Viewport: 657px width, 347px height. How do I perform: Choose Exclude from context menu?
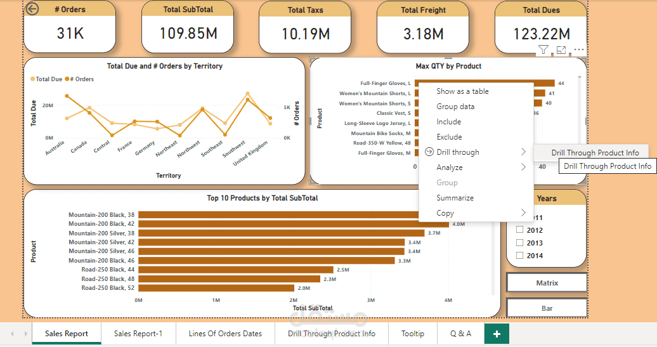click(476, 136)
